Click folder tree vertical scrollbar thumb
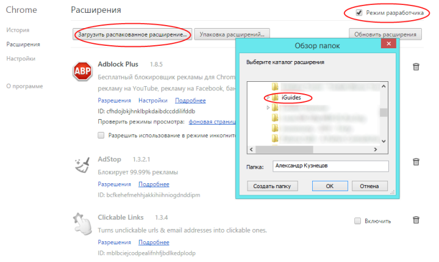The image size is (439, 262). click(x=384, y=112)
